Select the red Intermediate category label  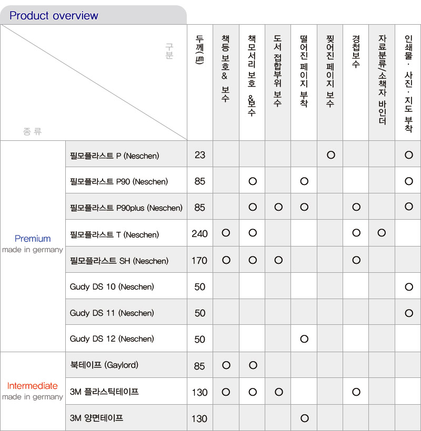(33, 386)
